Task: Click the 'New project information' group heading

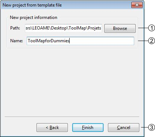Action: 34,17
